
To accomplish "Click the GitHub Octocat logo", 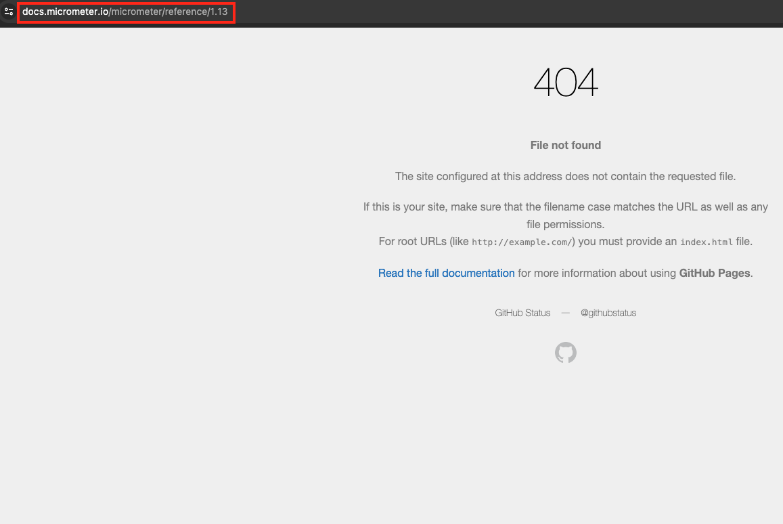I will point(565,353).
